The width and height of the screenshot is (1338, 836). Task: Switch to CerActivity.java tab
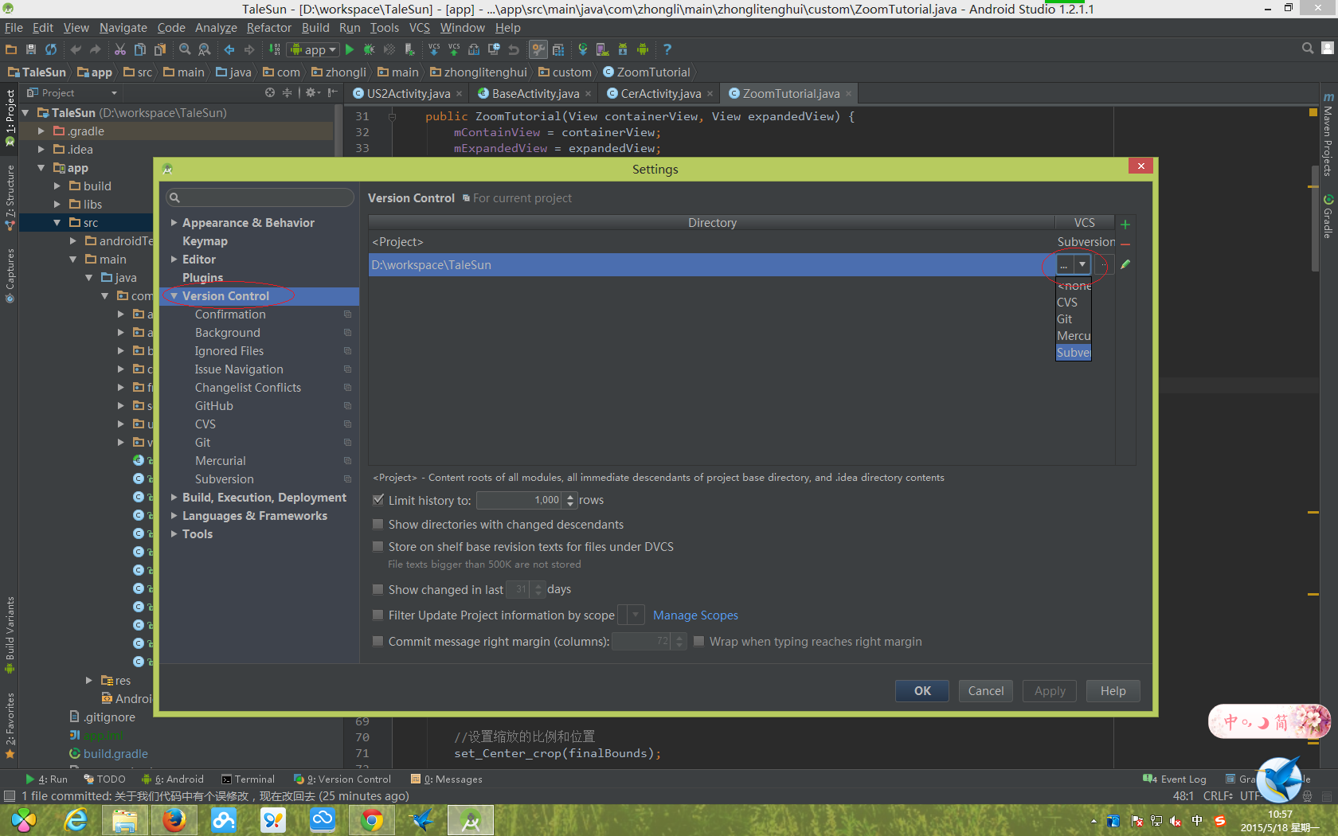click(661, 94)
